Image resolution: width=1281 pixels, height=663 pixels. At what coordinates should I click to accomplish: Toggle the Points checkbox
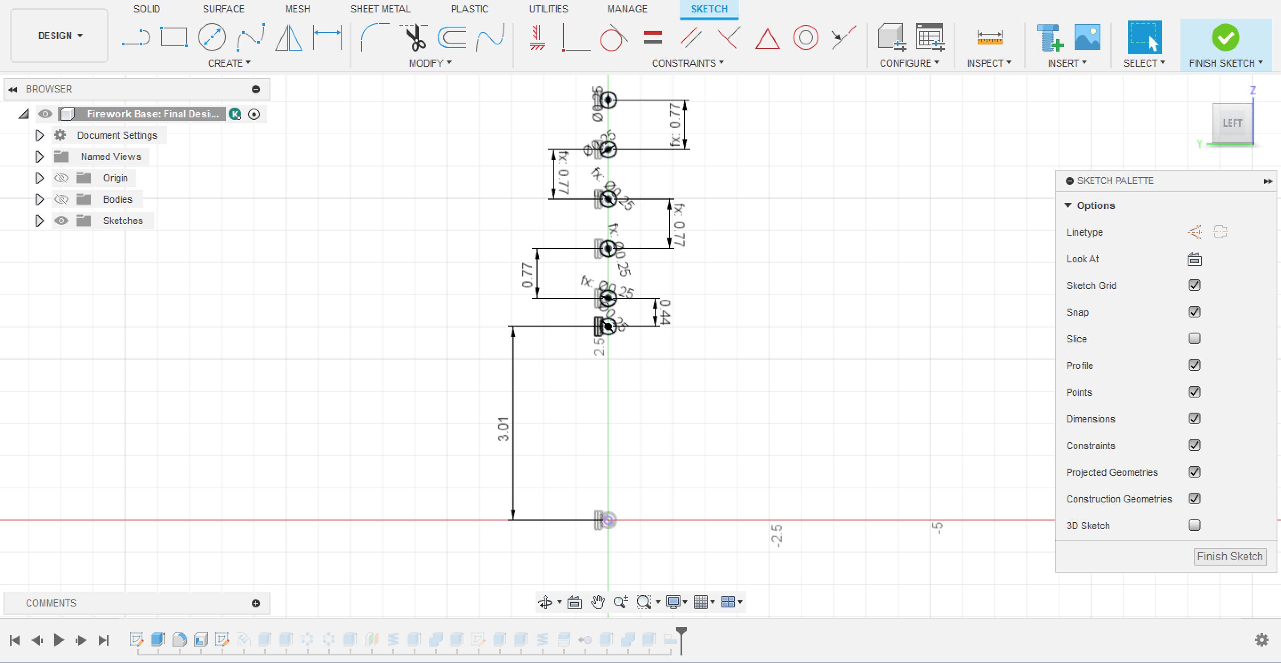pyautogui.click(x=1194, y=392)
